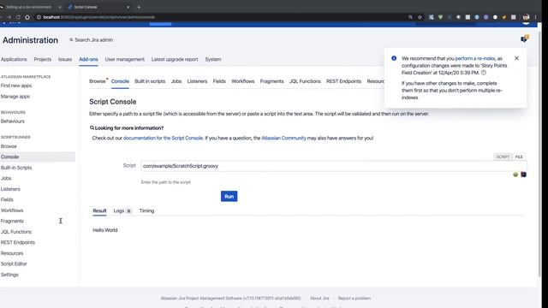Run the script with the Run button
This screenshot has height=308, width=548.
click(229, 196)
